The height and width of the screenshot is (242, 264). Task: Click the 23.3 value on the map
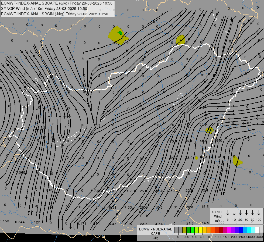pyautogui.click(x=144, y=224)
